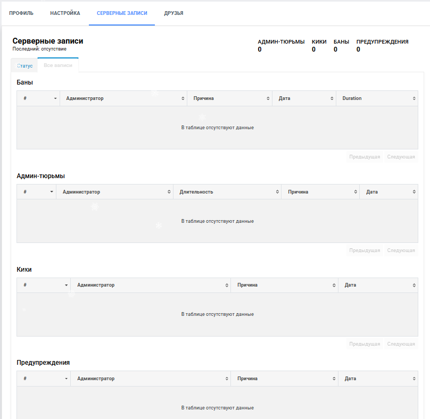Click Следующая under the Баны table
Screen dimensions: 430x419
[401, 157]
